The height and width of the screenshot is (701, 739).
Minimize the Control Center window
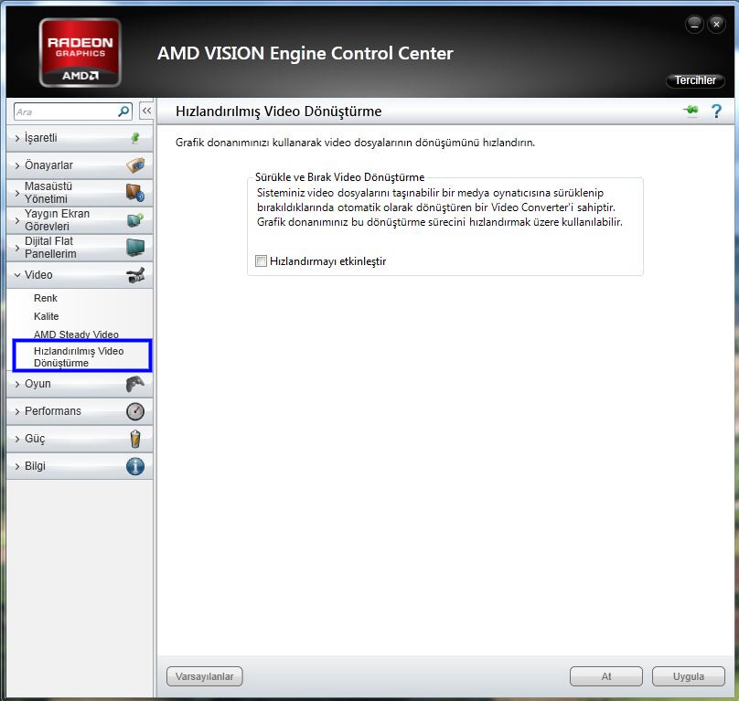(694, 25)
